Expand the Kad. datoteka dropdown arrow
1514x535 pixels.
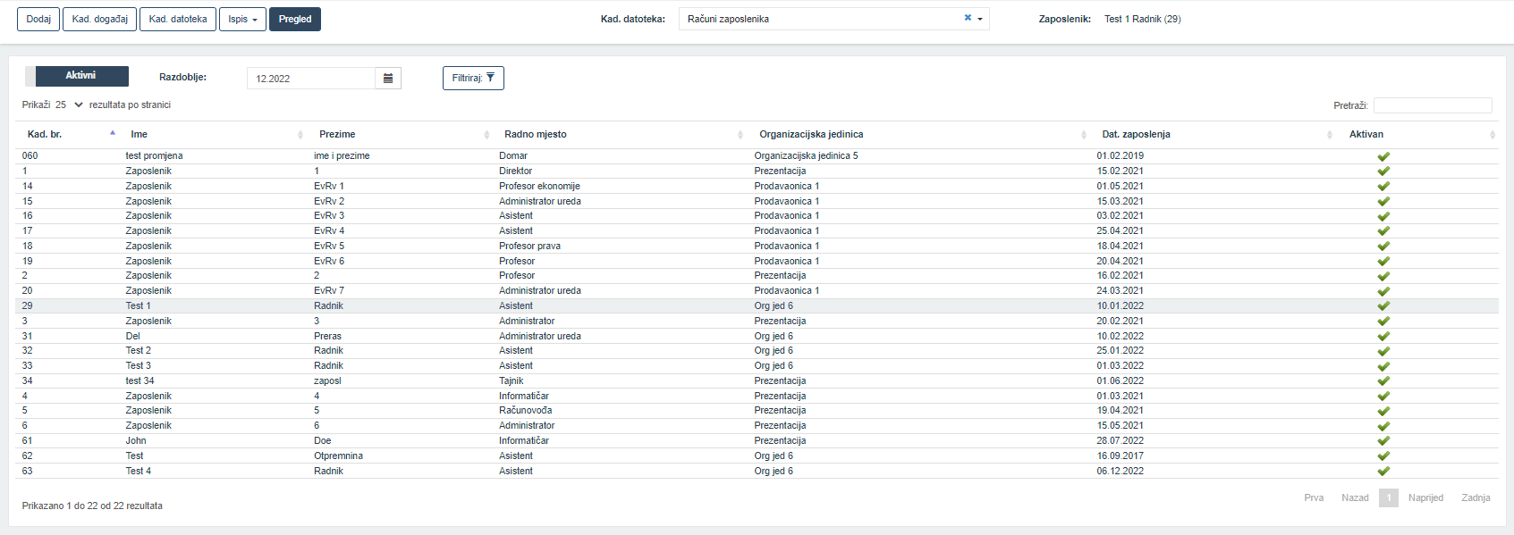pos(980,19)
